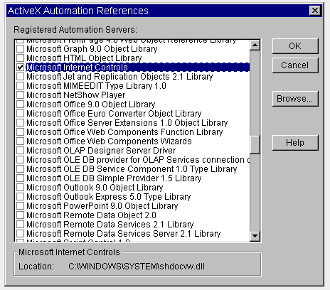This screenshot has width=330, height=290.
Task: Enable OLE DB Simple Provider 1.5 Library
Action: click(x=21, y=178)
